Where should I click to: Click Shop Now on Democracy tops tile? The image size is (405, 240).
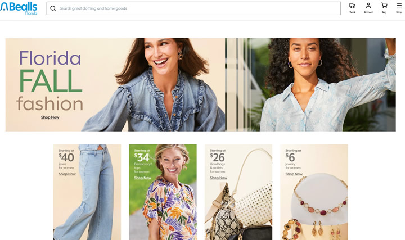coord(142,178)
